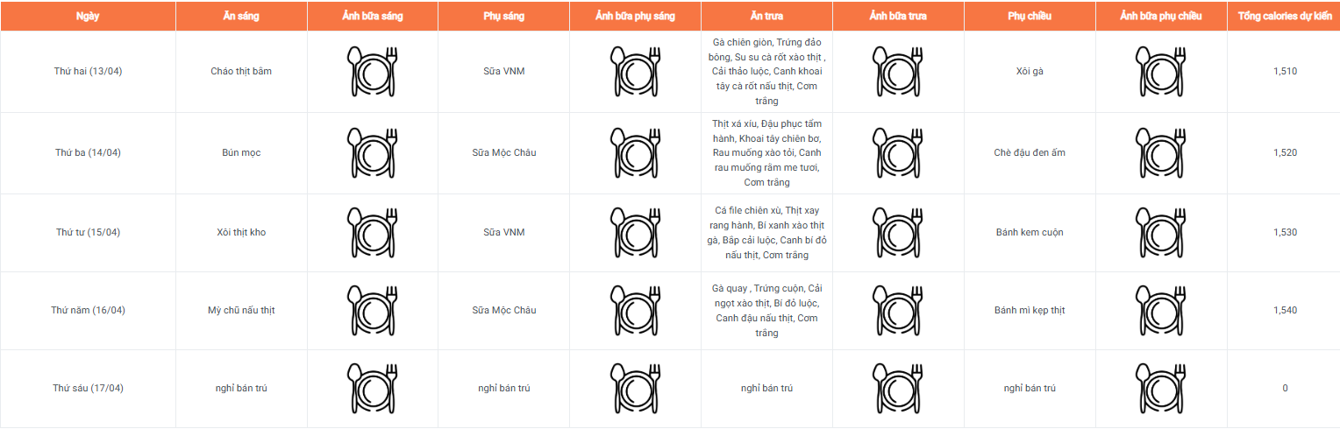Click Wednesday's morning snack photo icon

(x=635, y=233)
